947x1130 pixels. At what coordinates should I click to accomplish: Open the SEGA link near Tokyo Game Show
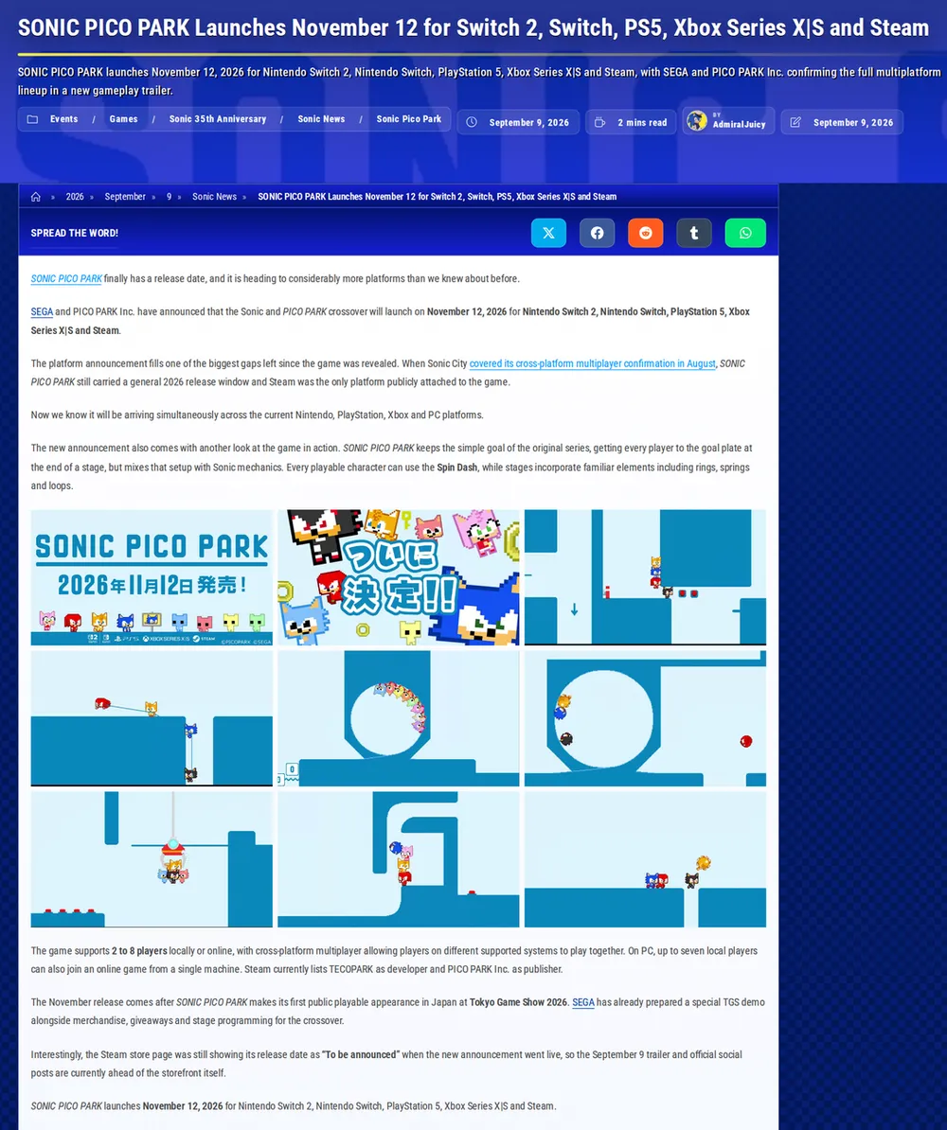click(583, 1002)
